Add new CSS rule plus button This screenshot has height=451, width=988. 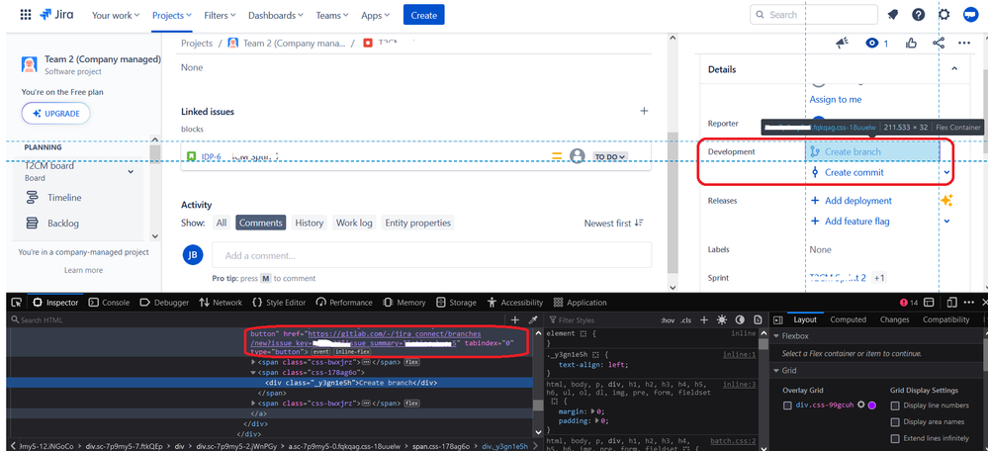[704, 320]
